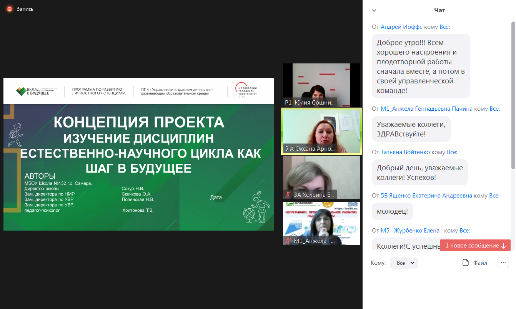Click the file attachment icon in chat
Image resolution: width=516 pixels, height=309 pixels.
click(x=466, y=263)
